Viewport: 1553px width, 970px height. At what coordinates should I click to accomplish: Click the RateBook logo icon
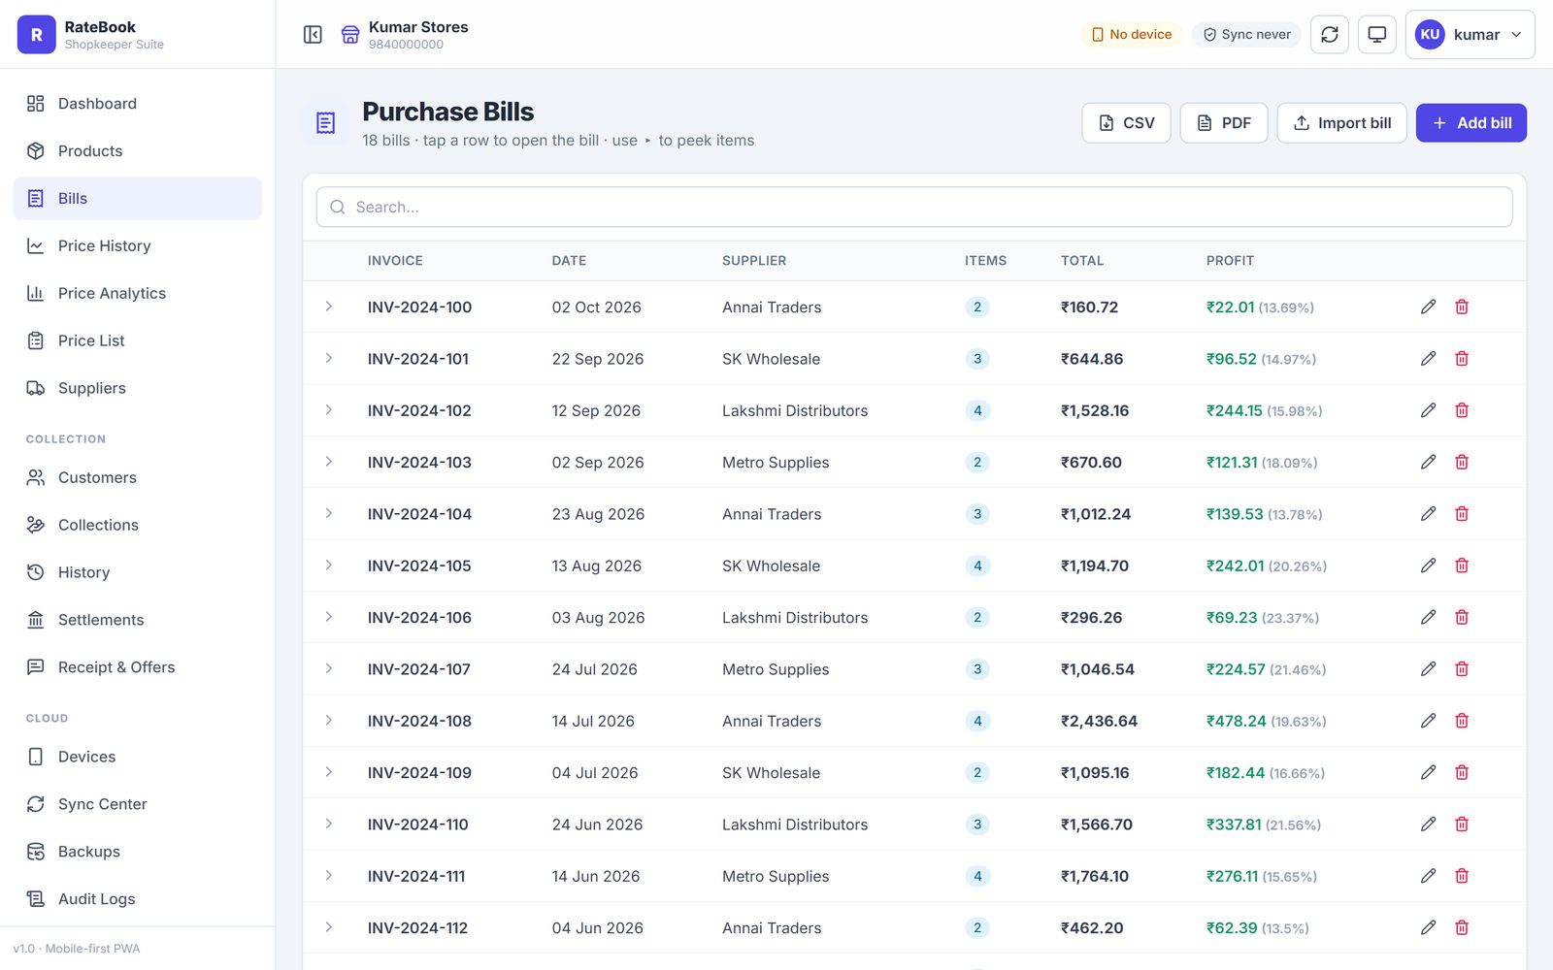coord(36,35)
